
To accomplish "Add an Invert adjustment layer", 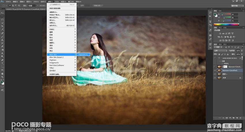I will point(220,40).
